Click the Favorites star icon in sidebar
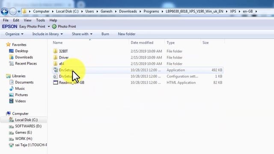The width and height of the screenshot is (274, 154). point(8,44)
